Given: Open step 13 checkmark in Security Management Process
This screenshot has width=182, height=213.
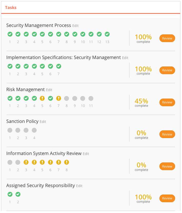Looking at the screenshot, I should pos(107,34).
